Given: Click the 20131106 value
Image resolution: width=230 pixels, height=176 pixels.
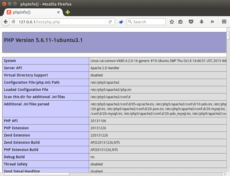Looking at the screenshot, I should [98, 121].
